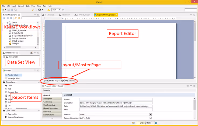Choose the Rectangle Select tool
Screen dimensions: 198x126
(14, 78)
